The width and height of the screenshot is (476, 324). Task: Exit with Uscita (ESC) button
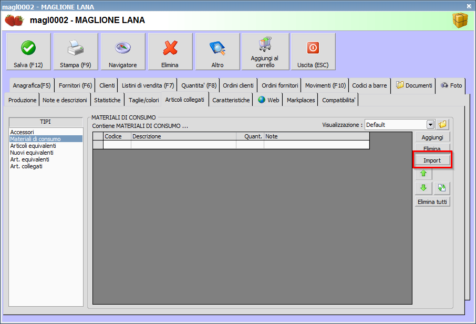313,51
